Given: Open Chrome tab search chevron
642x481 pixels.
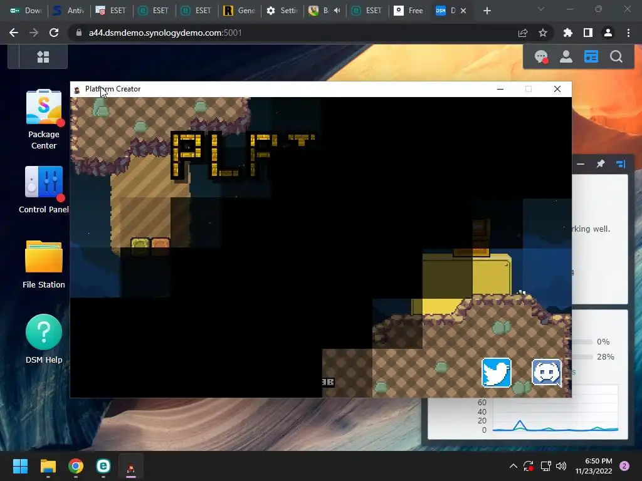Looking at the screenshot, I should click(x=541, y=9).
